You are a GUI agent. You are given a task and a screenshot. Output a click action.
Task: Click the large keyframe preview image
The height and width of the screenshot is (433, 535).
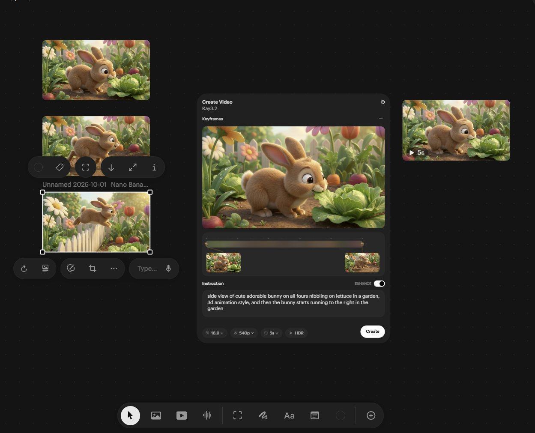[293, 177]
